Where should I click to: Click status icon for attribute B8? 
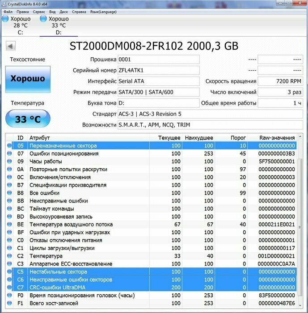point(9,193)
